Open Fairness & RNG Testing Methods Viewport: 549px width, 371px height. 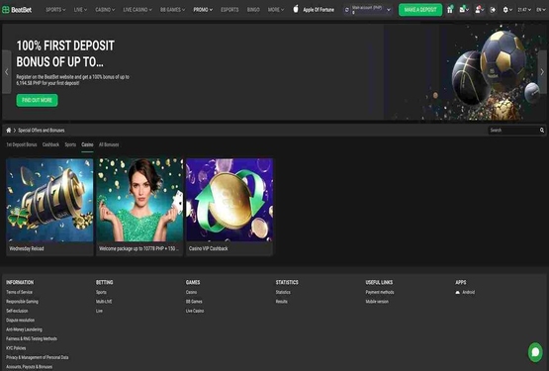(x=32, y=338)
